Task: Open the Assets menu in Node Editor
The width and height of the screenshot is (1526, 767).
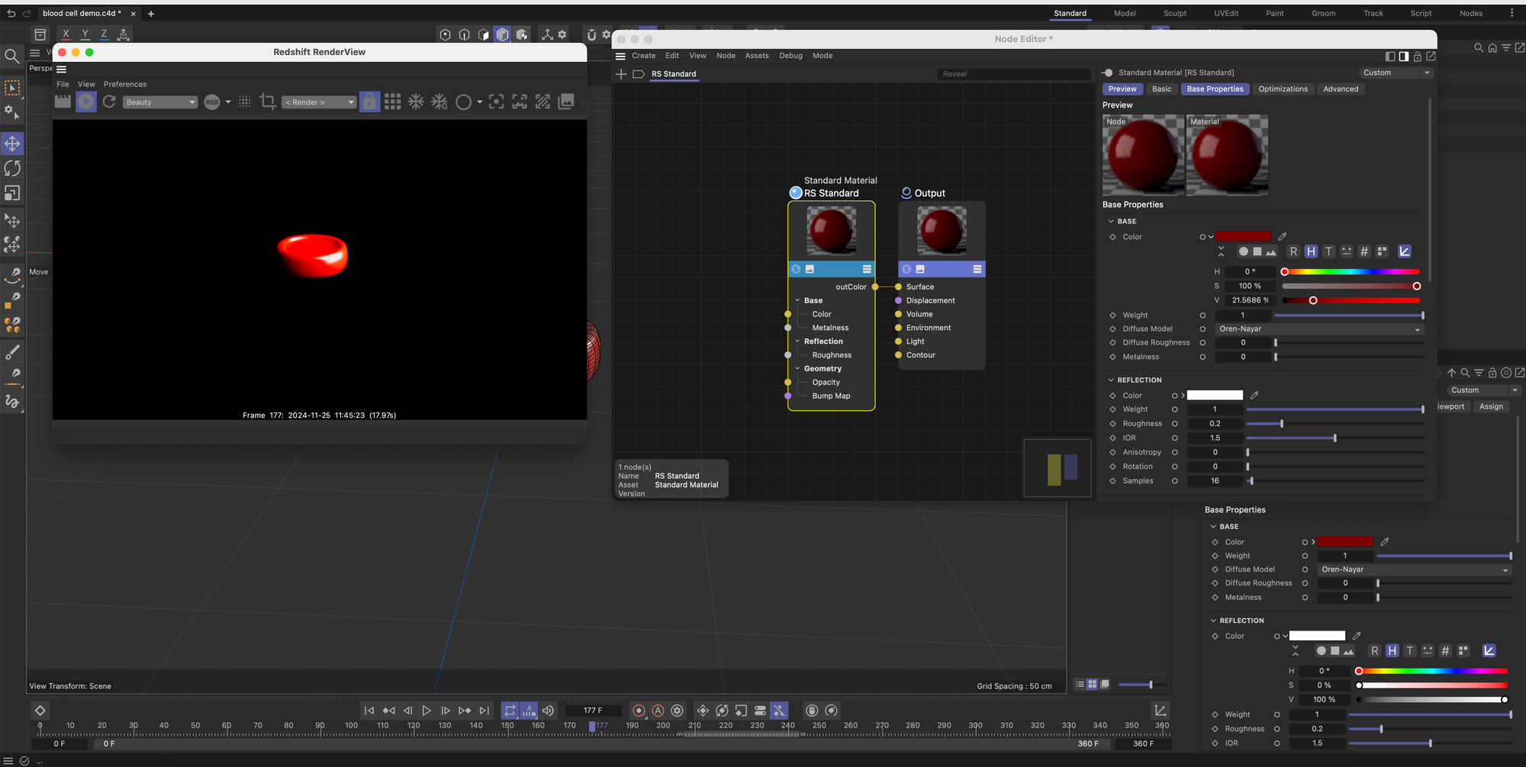Action: (x=757, y=56)
